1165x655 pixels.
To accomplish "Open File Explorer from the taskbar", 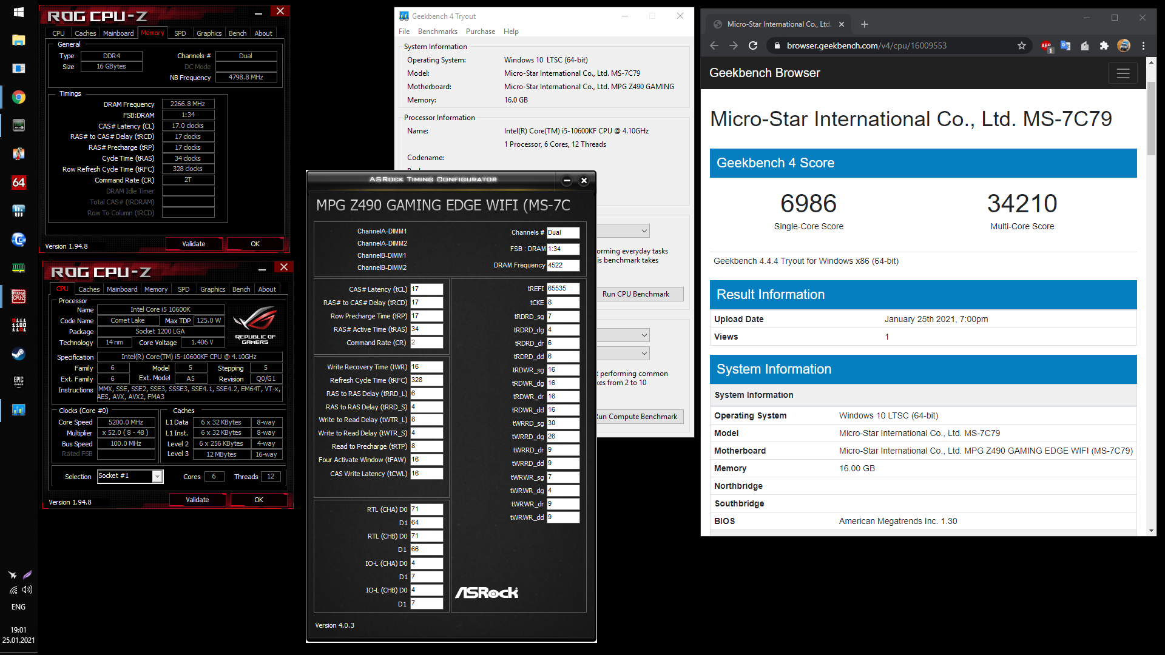I will click(19, 40).
